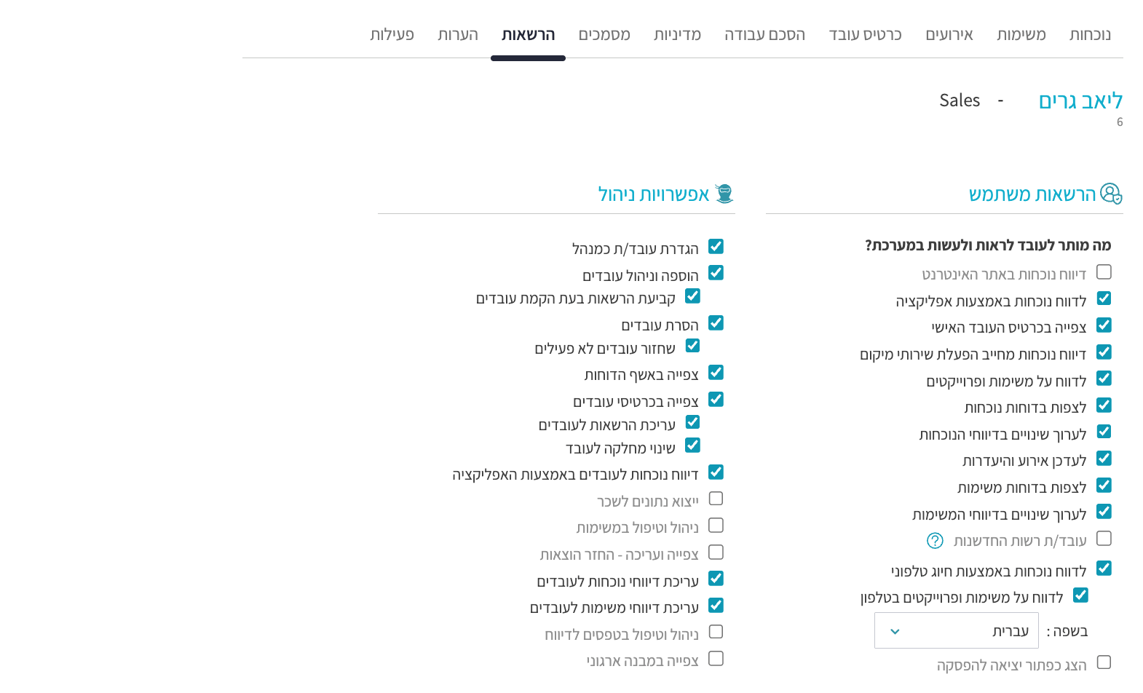
Task: Check ניהול וטיפול במשימות option
Action: (x=716, y=526)
